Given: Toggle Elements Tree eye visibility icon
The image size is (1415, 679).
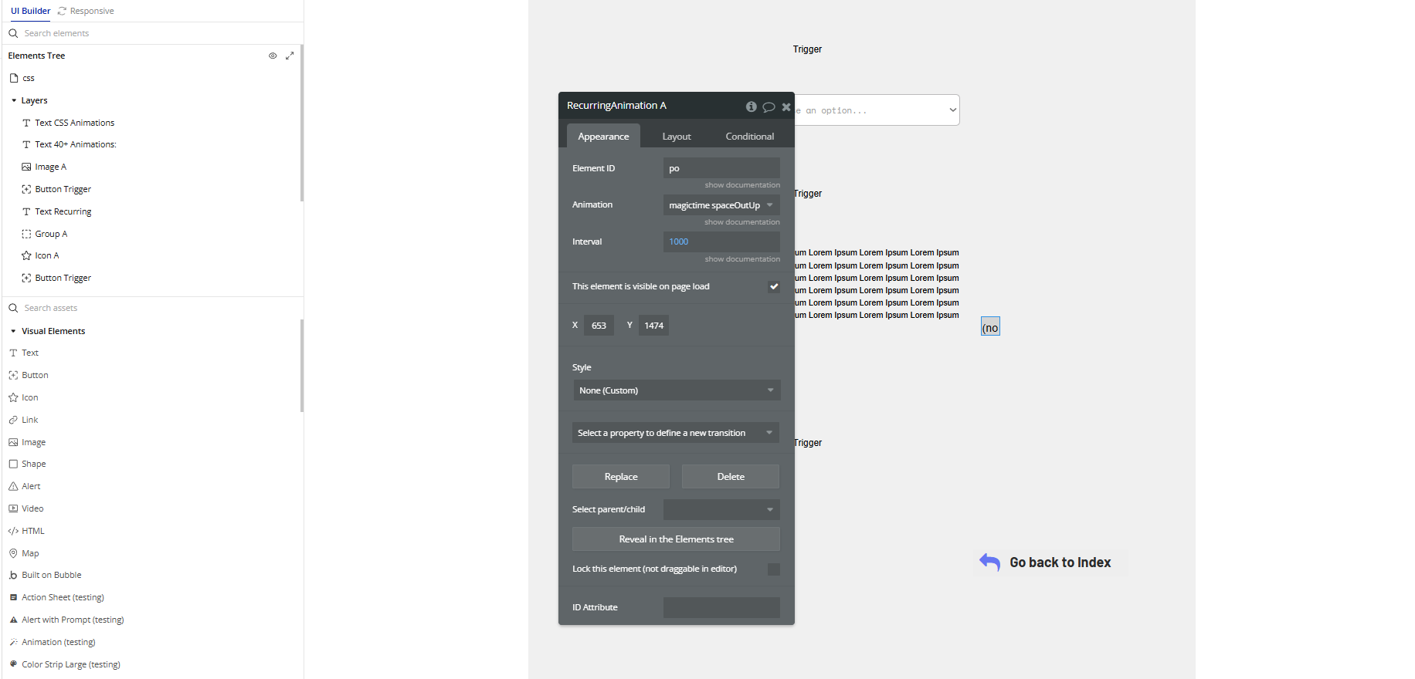Looking at the screenshot, I should [273, 56].
